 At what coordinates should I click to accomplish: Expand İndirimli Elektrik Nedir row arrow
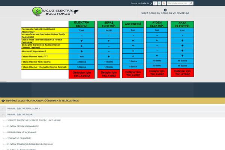pyautogui.click(x=3, y=115)
